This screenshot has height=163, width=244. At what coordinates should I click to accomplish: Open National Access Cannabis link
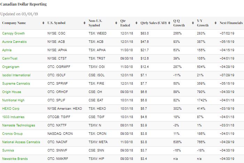21,142
